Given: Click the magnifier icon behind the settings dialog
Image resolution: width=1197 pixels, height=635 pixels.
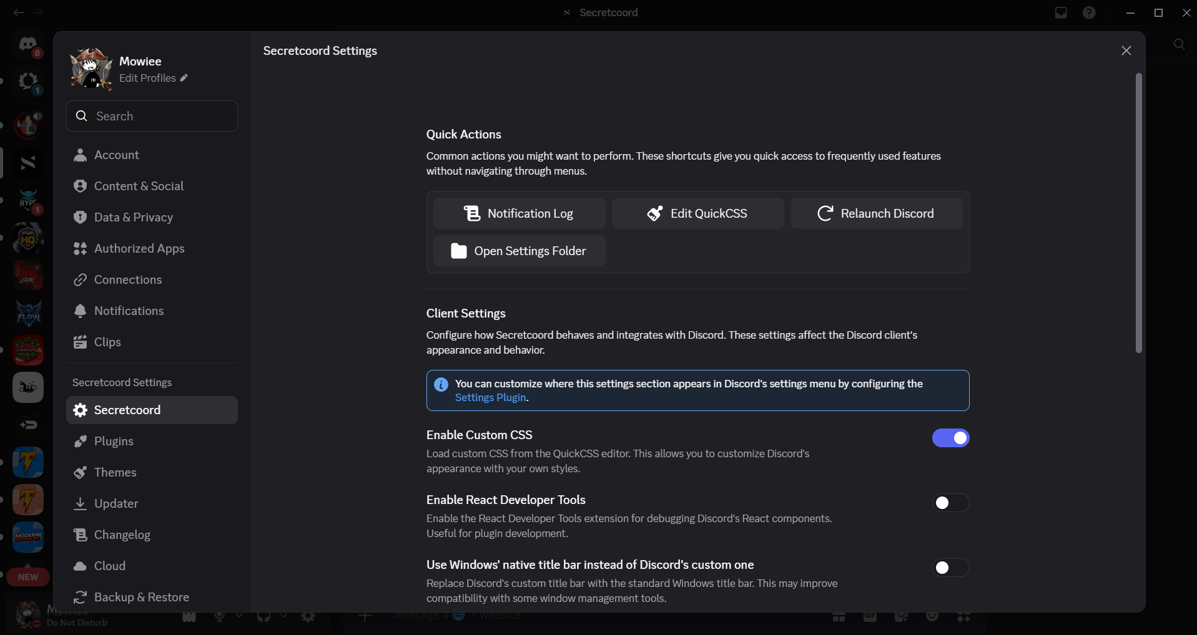Looking at the screenshot, I should (1179, 44).
